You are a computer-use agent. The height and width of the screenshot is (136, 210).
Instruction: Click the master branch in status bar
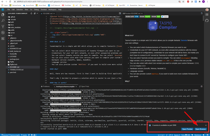(24, 135)
